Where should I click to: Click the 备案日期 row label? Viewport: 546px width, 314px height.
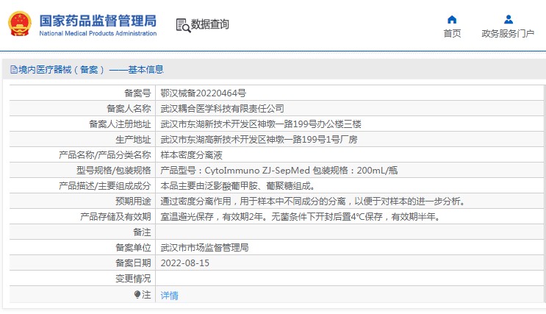click(133, 263)
